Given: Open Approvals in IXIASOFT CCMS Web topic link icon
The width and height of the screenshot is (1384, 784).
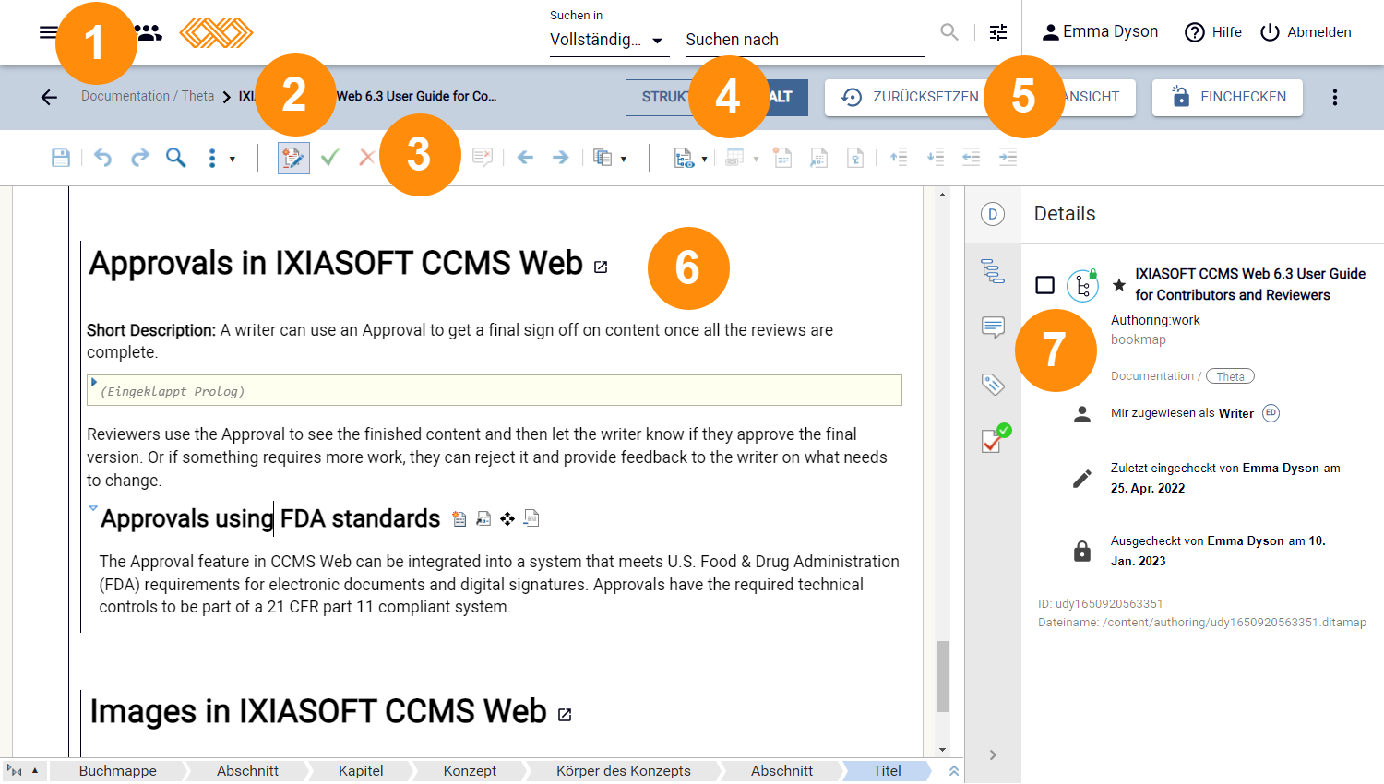Looking at the screenshot, I should [x=601, y=267].
